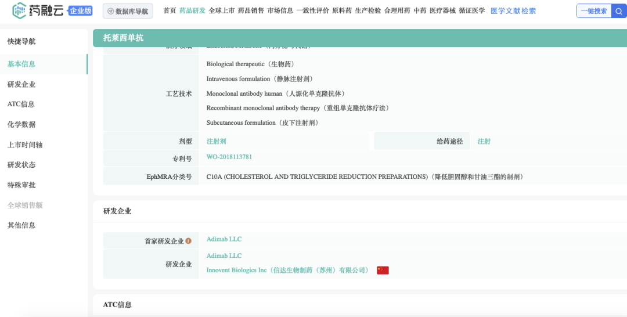627x317 pixels.
Task: Click the 药融云 logo icon
Action: point(20,10)
